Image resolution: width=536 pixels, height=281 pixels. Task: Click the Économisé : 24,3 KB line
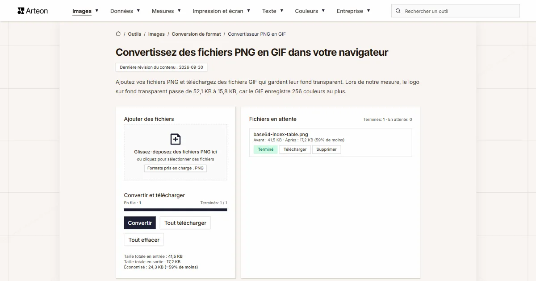click(161, 267)
